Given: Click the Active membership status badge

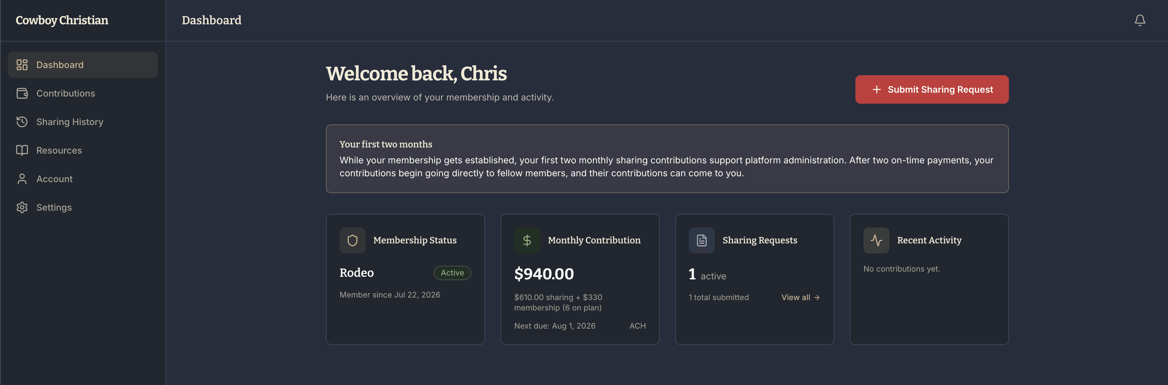Looking at the screenshot, I should [x=452, y=273].
